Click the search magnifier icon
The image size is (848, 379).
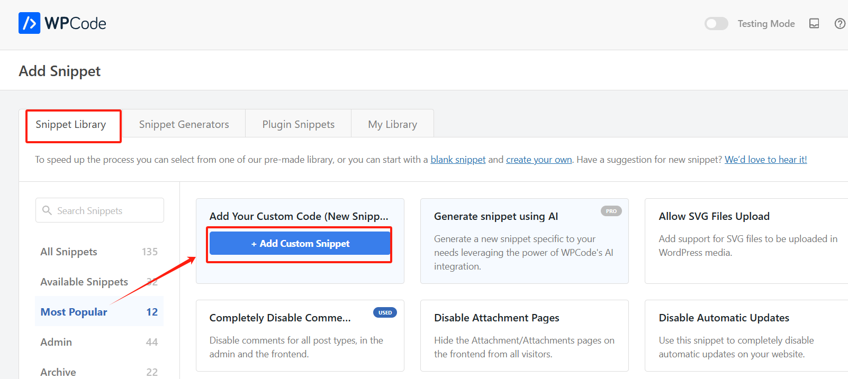[47, 210]
